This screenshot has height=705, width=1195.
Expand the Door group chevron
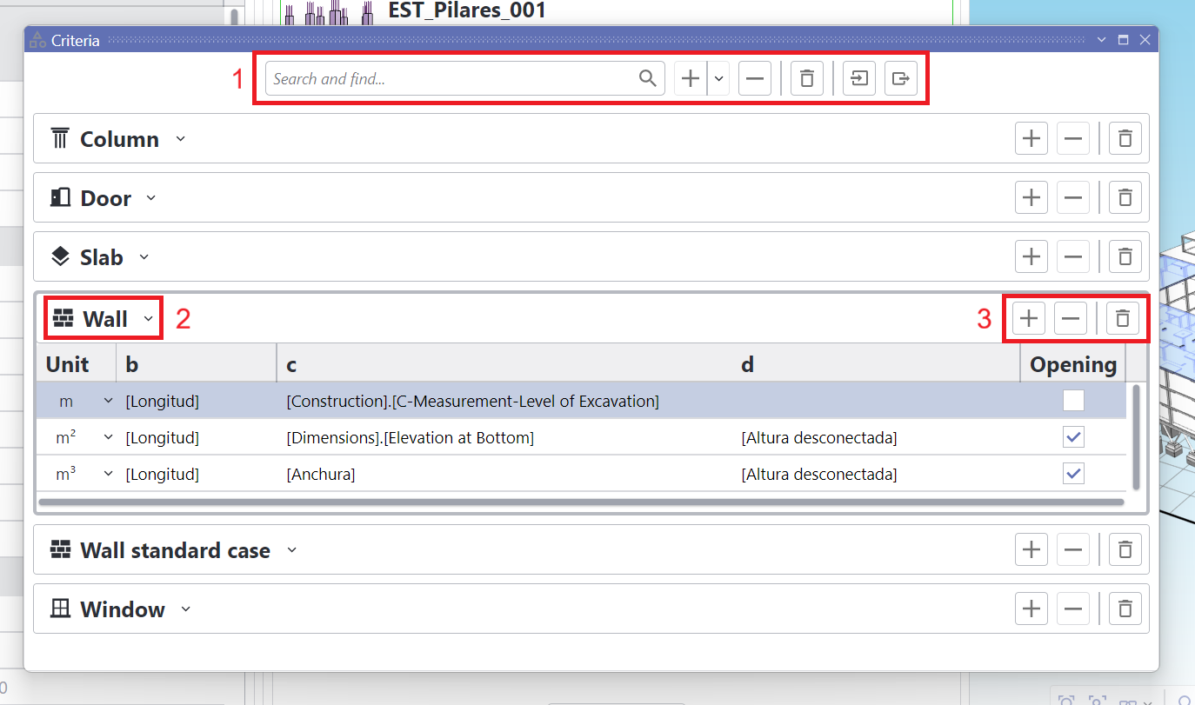150,198
